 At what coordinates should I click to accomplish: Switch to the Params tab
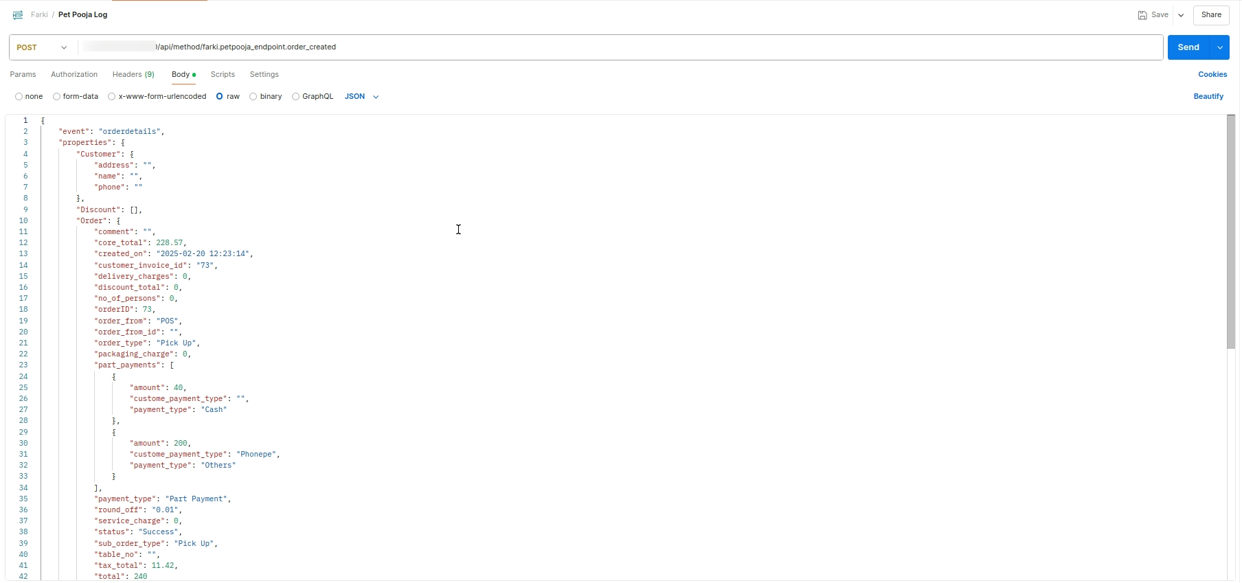[23, 75]
